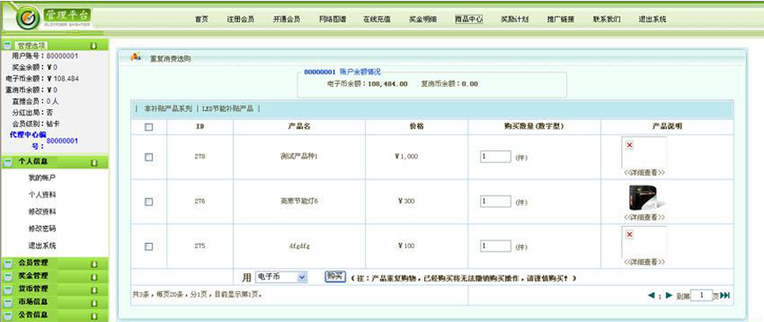Click quantity field for dfgdfg
The image size is (764, 322).
click(x=496, y=246)
